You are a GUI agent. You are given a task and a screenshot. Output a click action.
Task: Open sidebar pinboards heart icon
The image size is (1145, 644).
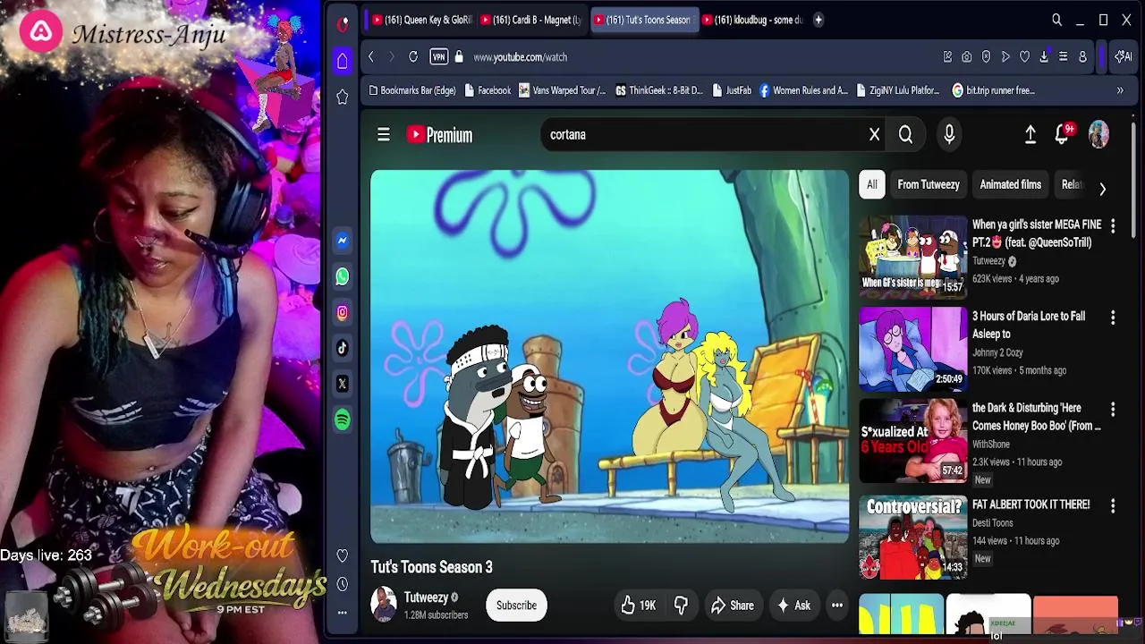coord(343,556)
